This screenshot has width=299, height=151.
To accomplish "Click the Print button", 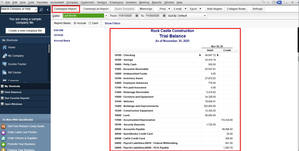I will [x=163, y=9].
